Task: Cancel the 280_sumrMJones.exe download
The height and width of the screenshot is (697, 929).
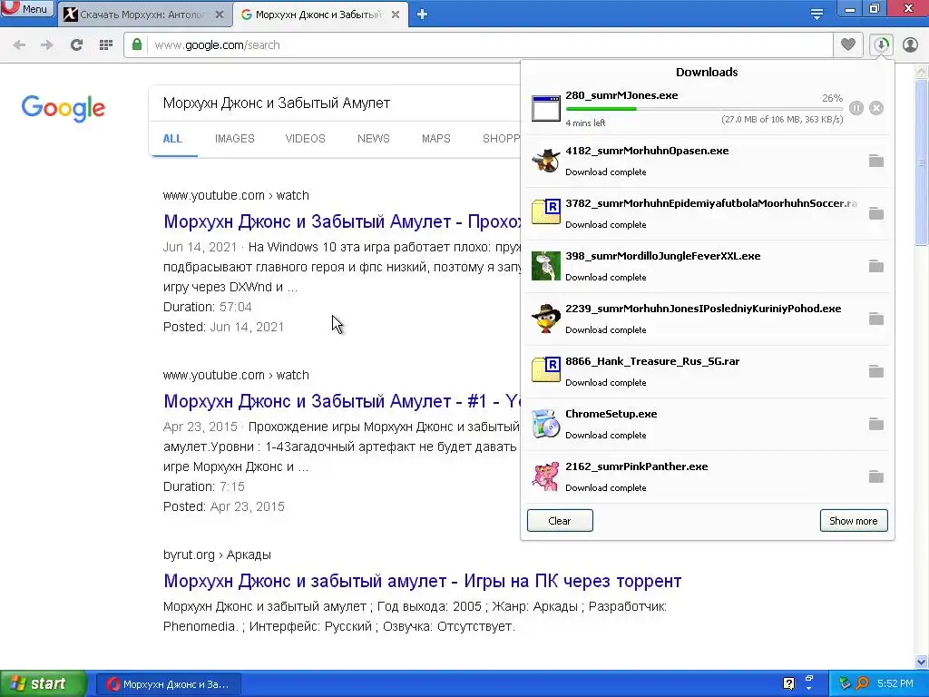Action: [876, 108]
